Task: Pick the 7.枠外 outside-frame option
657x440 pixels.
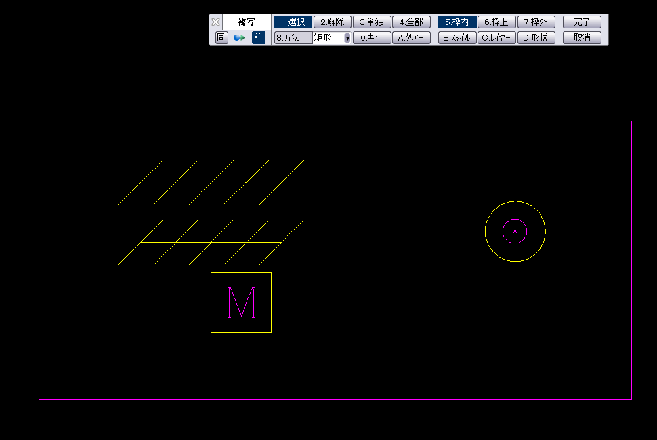Action: pos(536,22)
